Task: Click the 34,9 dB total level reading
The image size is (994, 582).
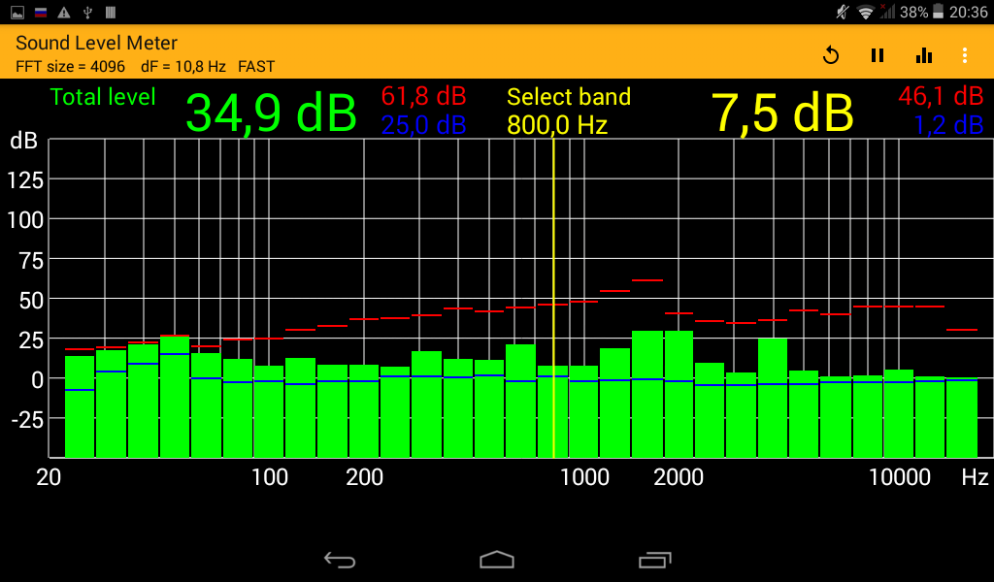Action: click(271, 113)
